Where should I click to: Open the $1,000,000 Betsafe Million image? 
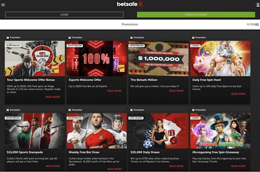click(x=158, y=58)
